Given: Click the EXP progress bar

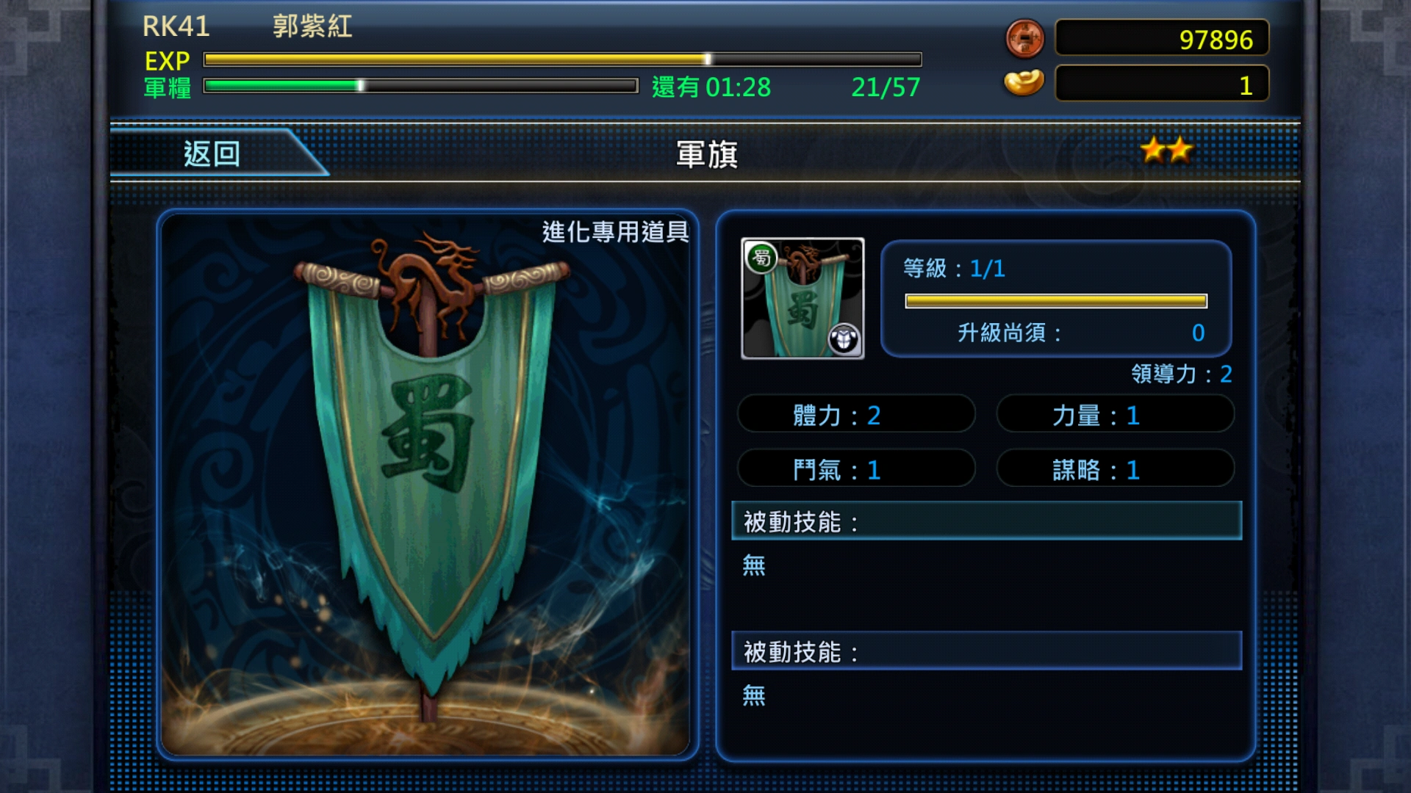Looking at the screenshot, I should click(x=562, y=59).
